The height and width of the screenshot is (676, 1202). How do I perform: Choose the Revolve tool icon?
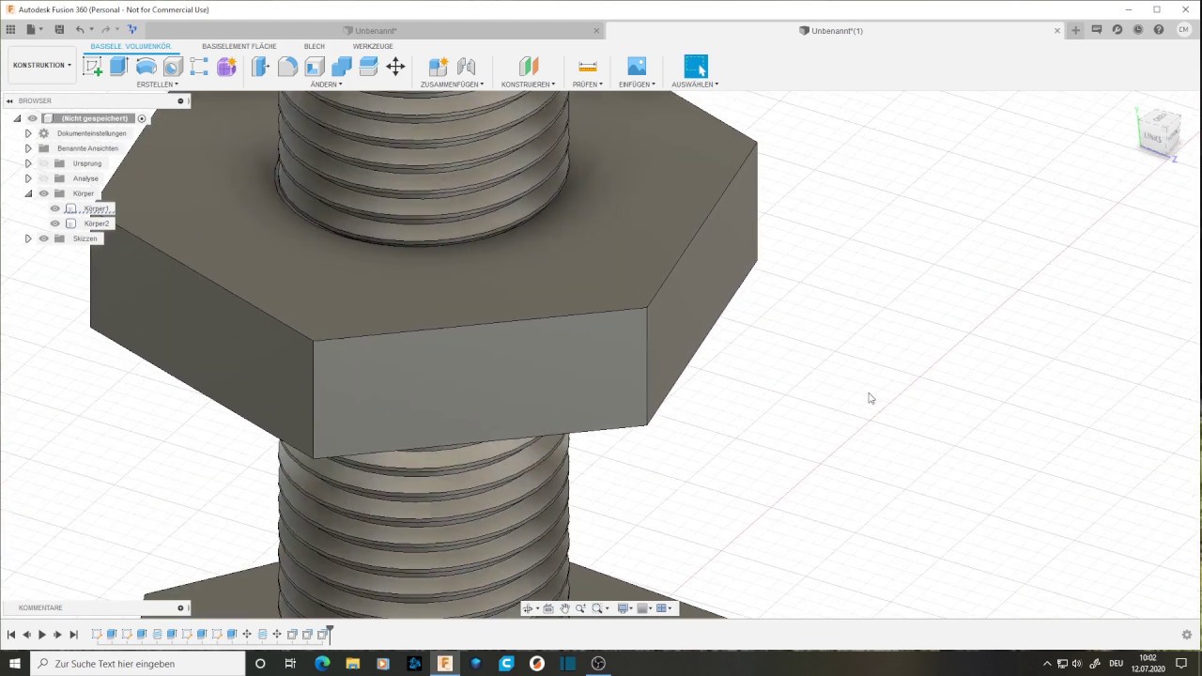tap(146, 66)
